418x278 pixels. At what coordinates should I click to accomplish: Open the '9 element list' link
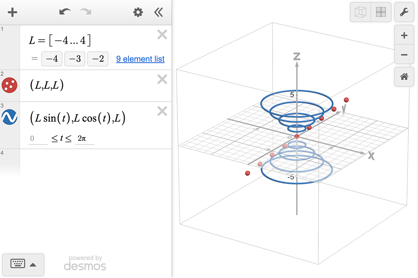tap(140, 59)
